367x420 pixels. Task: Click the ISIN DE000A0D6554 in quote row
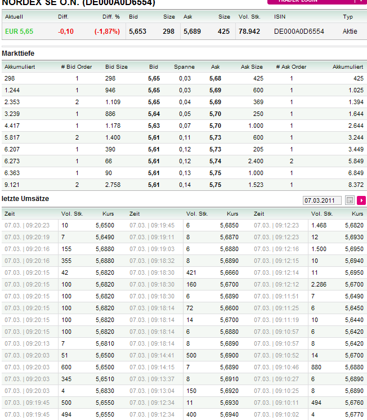click(299, 32)
